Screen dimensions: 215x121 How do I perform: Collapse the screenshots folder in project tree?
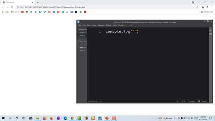point(83,45)
